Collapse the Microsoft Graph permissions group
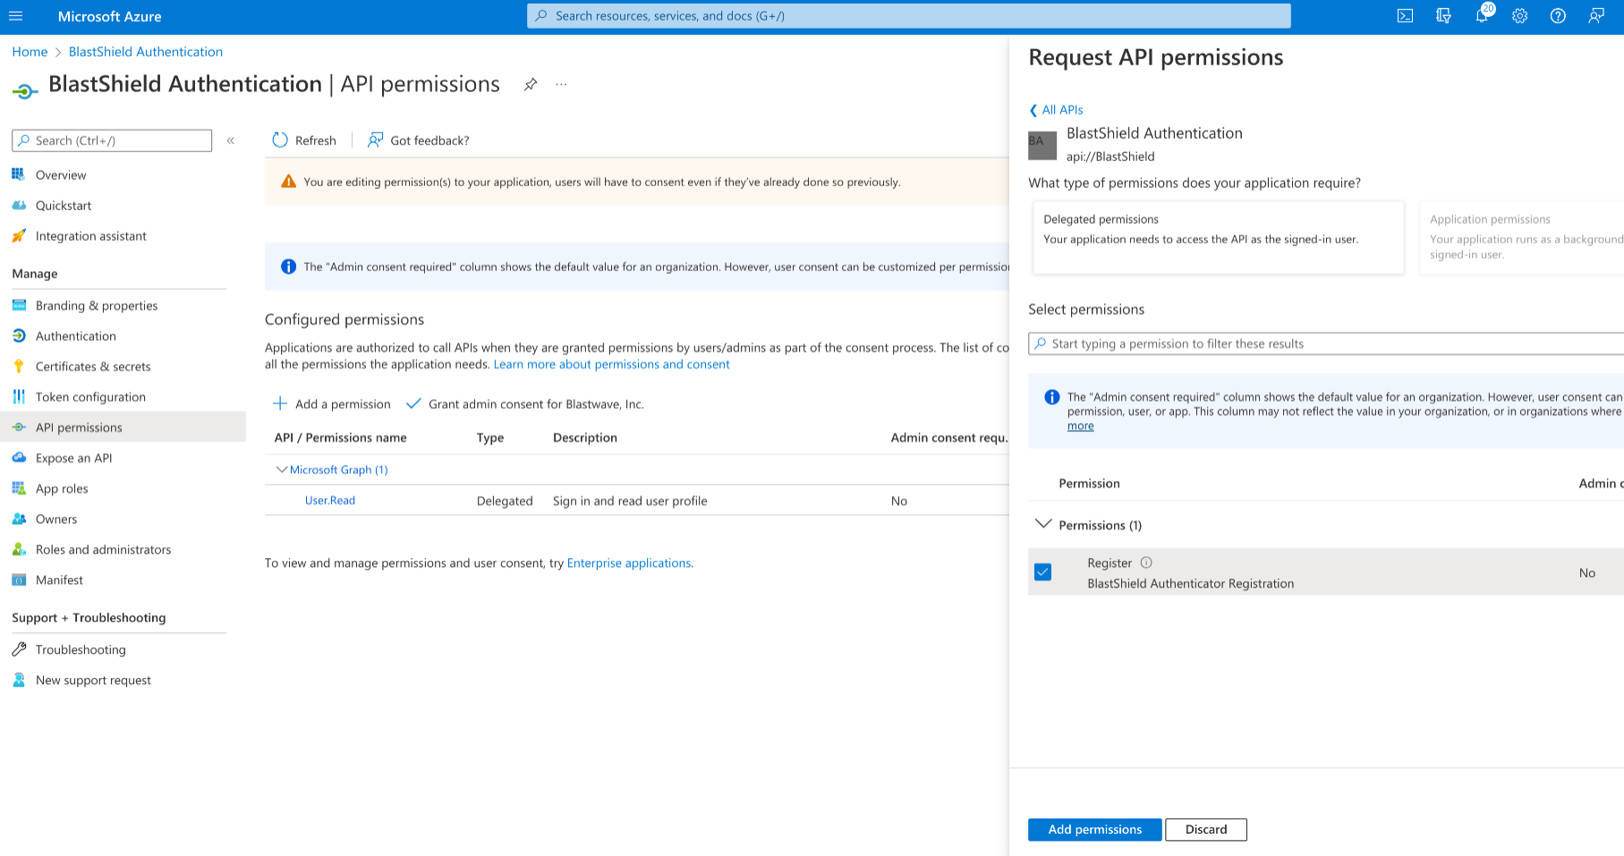Viewport: 1624px width, 856px height. [x=282, y=469]
